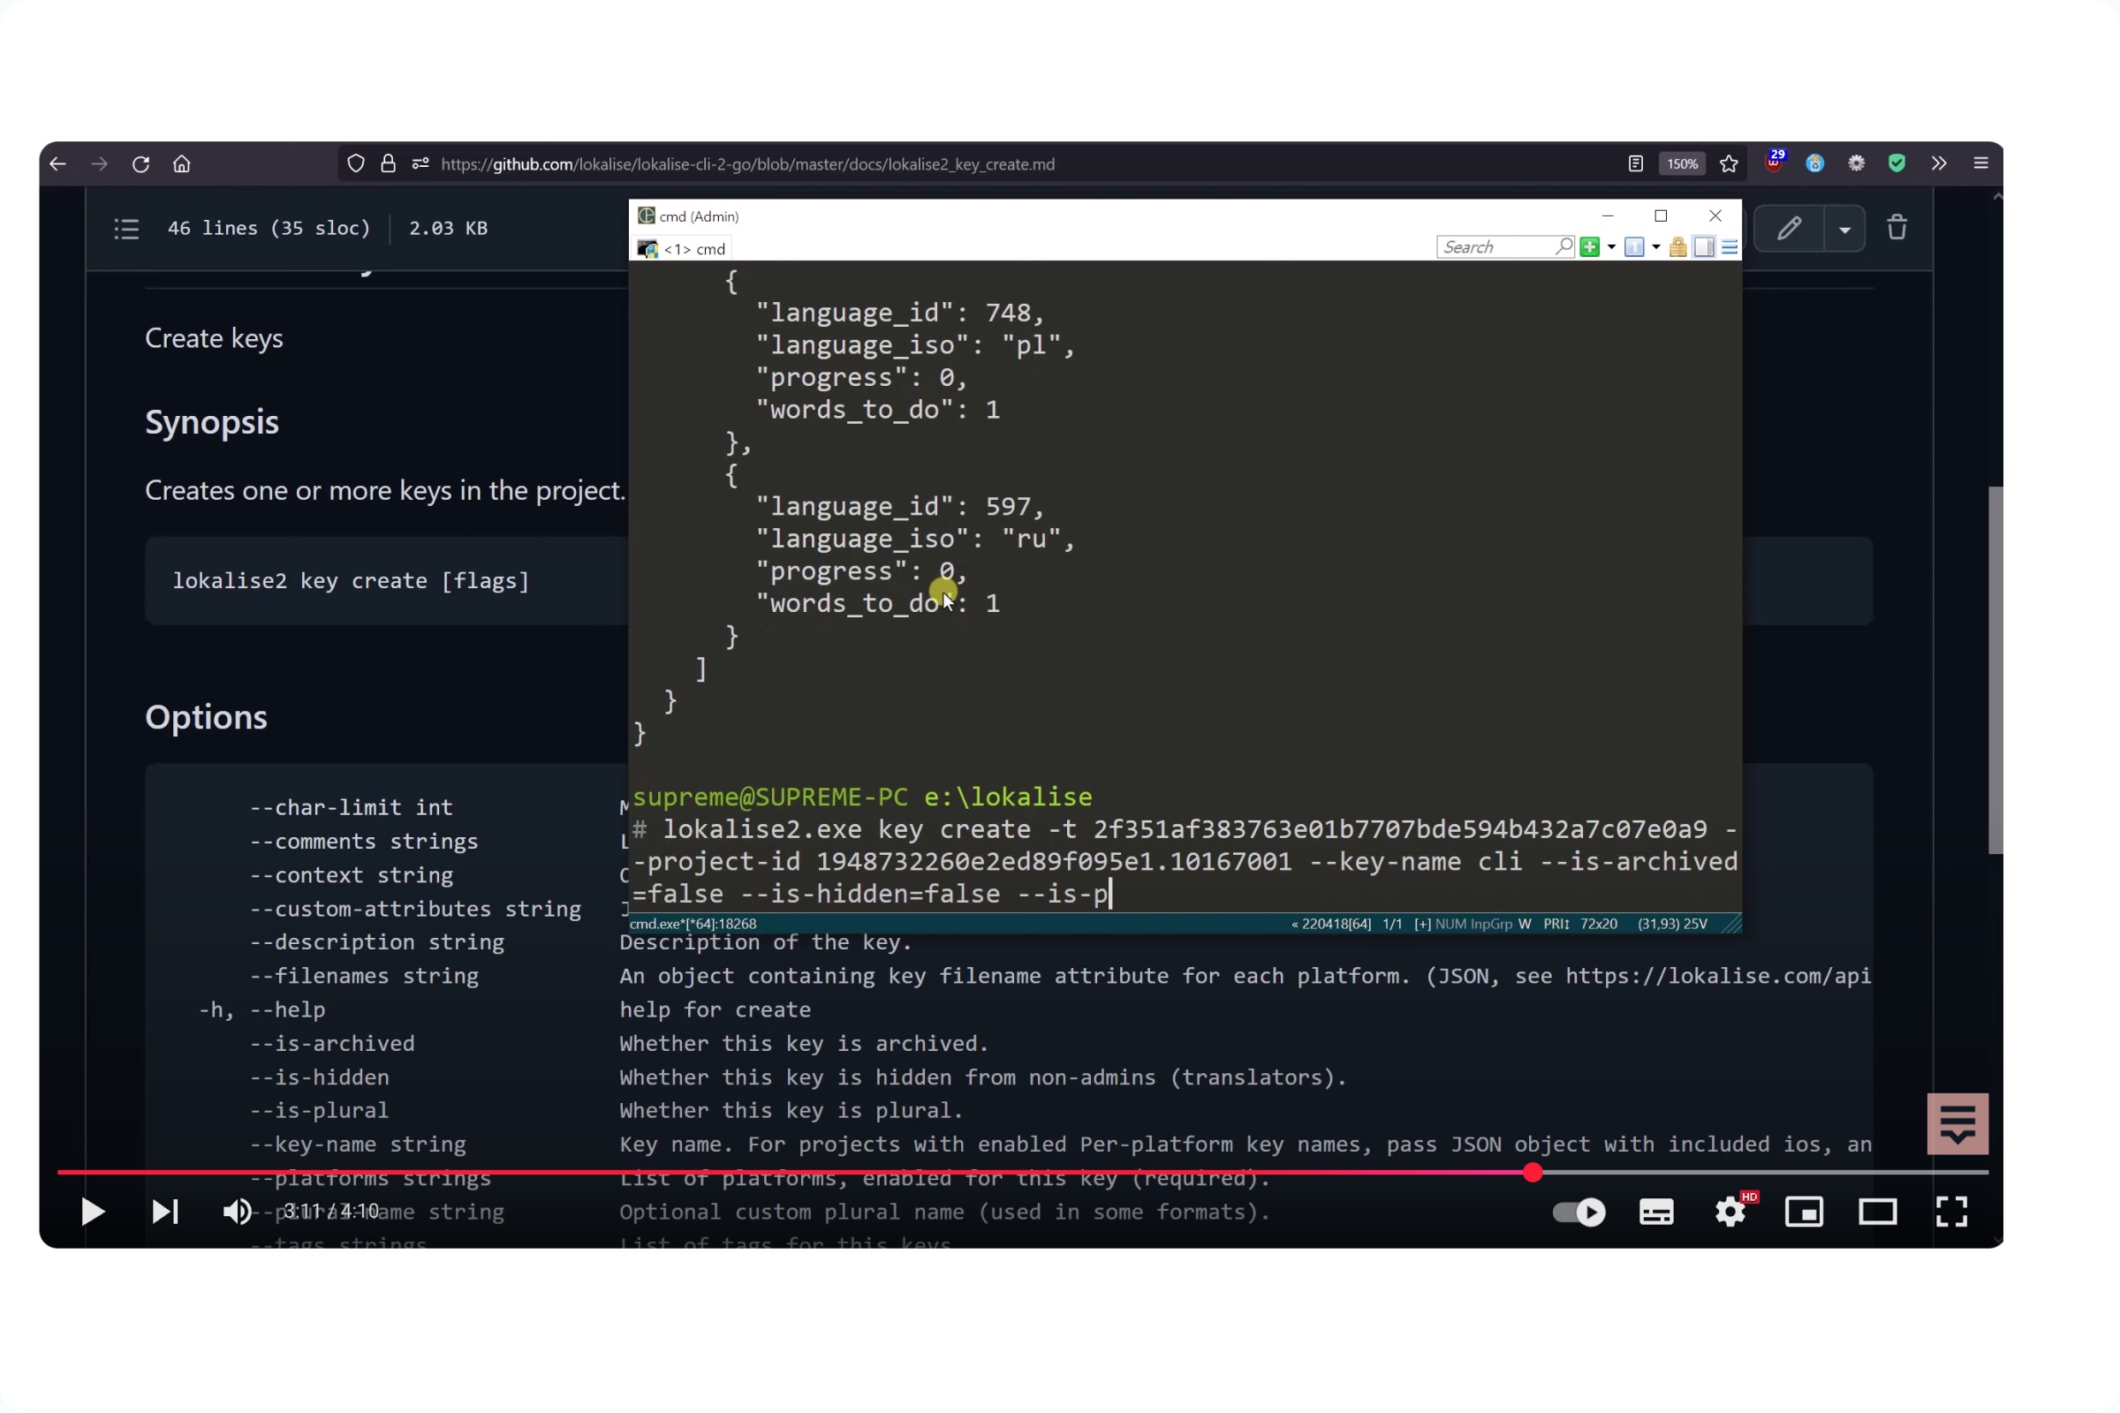The height and width of the screenshot is (1413, 2120).
Task: Bookmark page with the star icon
Action: pyautogui.click(x=1728, y=164)
